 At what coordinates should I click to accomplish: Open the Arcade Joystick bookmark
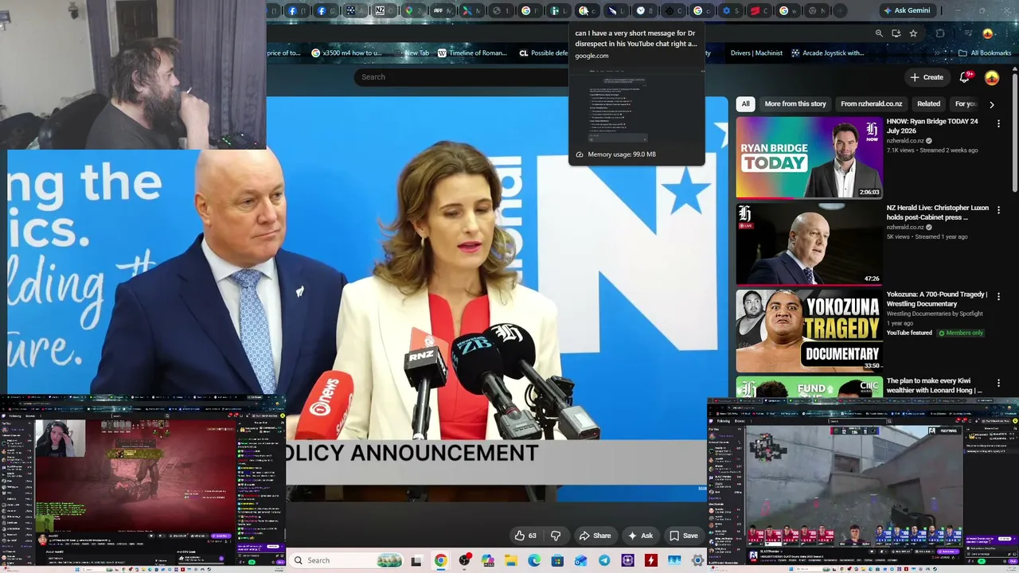point(827,53)
